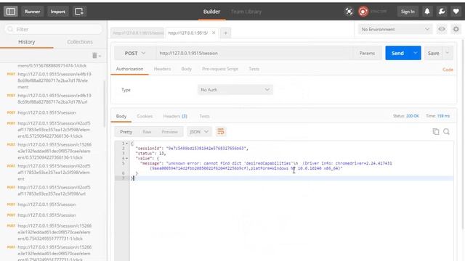The image size is (465, 261).
Task: Switch to Team Library view
Action: 246,12
